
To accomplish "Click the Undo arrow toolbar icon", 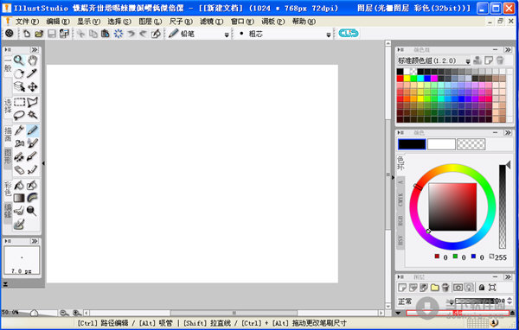I will pyautogui.click(x=131, y=34).
